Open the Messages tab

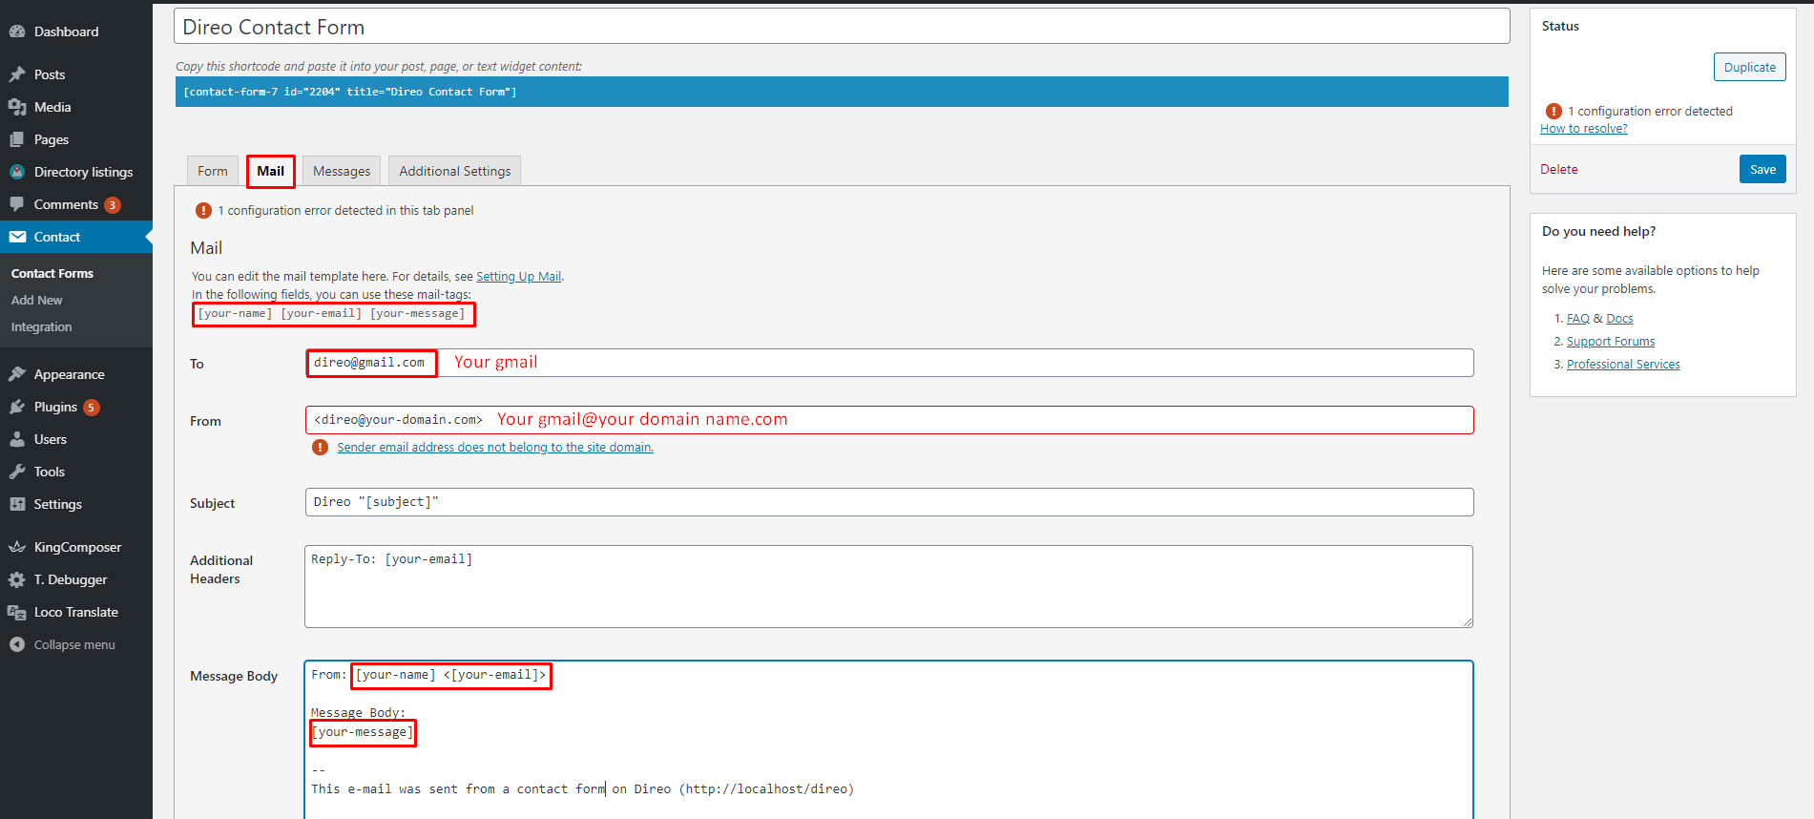[x=342, y=171]
